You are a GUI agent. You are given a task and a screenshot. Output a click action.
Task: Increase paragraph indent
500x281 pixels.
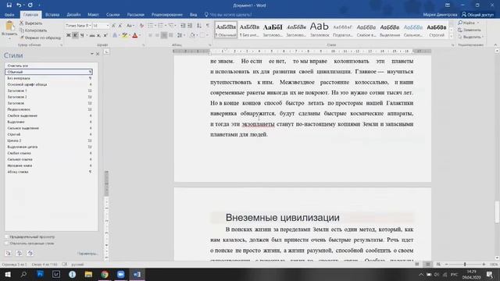pyautogui.click(x=190, y=26)
